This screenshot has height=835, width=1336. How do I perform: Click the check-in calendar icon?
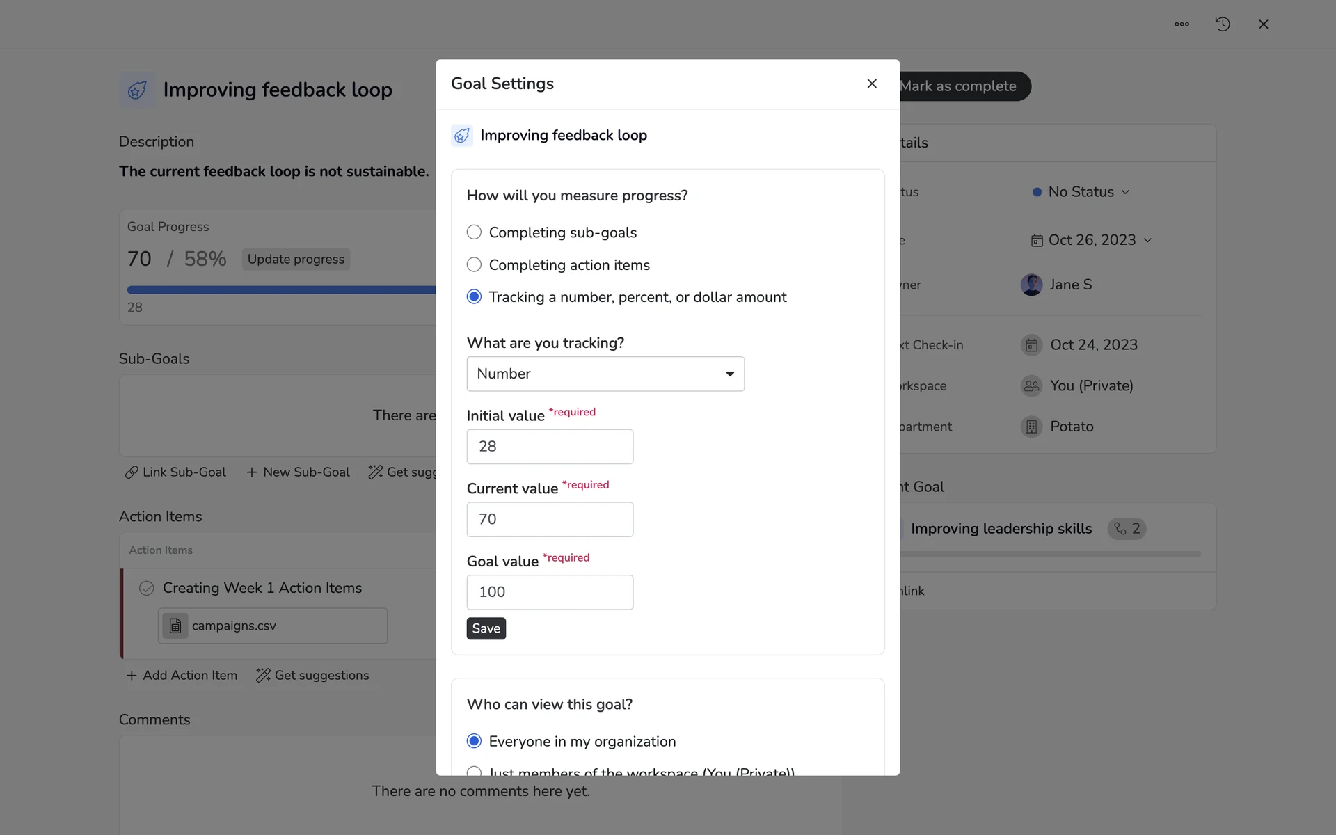[x=1031, y=345]
